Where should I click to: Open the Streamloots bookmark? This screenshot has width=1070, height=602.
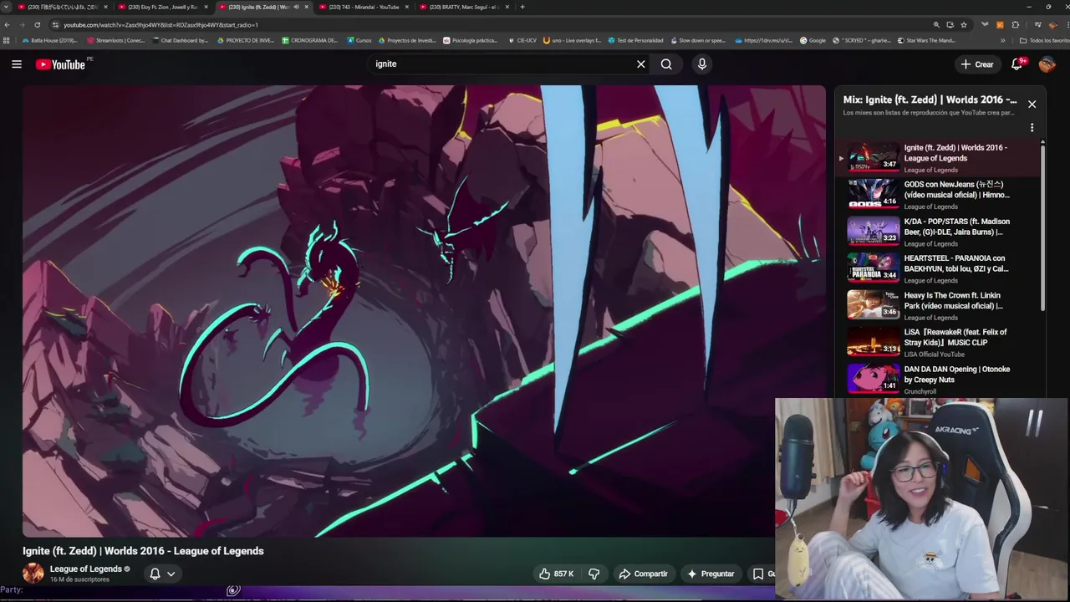pos(115,40)
